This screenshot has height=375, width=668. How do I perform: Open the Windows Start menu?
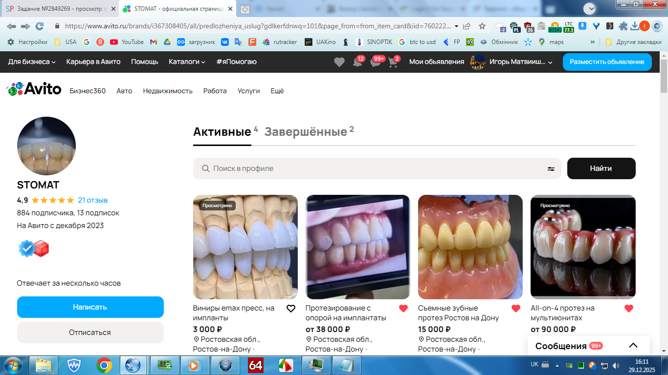point(12,365)
